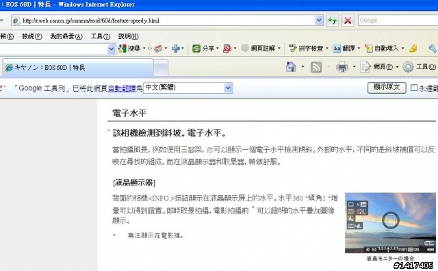Click the 分享 share toolbar button
This screenshot has height=271, width=438.
(203, 49)
